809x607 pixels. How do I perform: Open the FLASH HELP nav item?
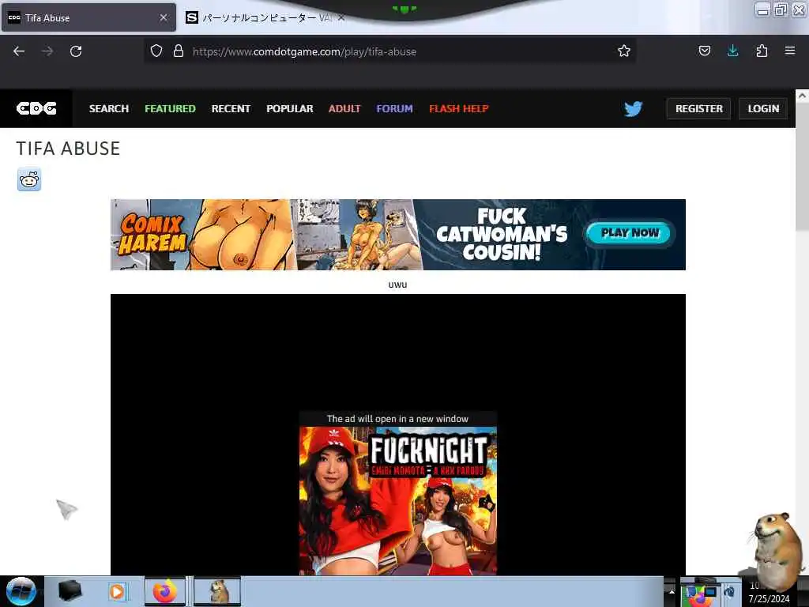(459, 108)
